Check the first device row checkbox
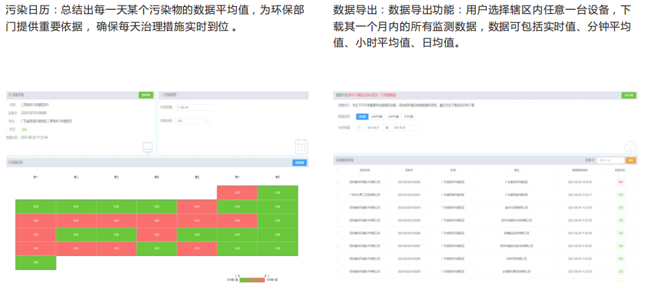647x295 pixels. pos(339,181)
